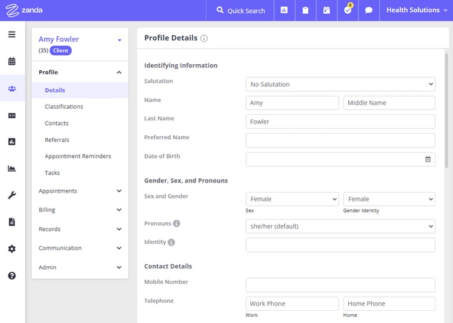Open the wrench tools icon in sidebar
This screenshot has width=453, height=323.
pyautogui.click(x=11, y=195)
